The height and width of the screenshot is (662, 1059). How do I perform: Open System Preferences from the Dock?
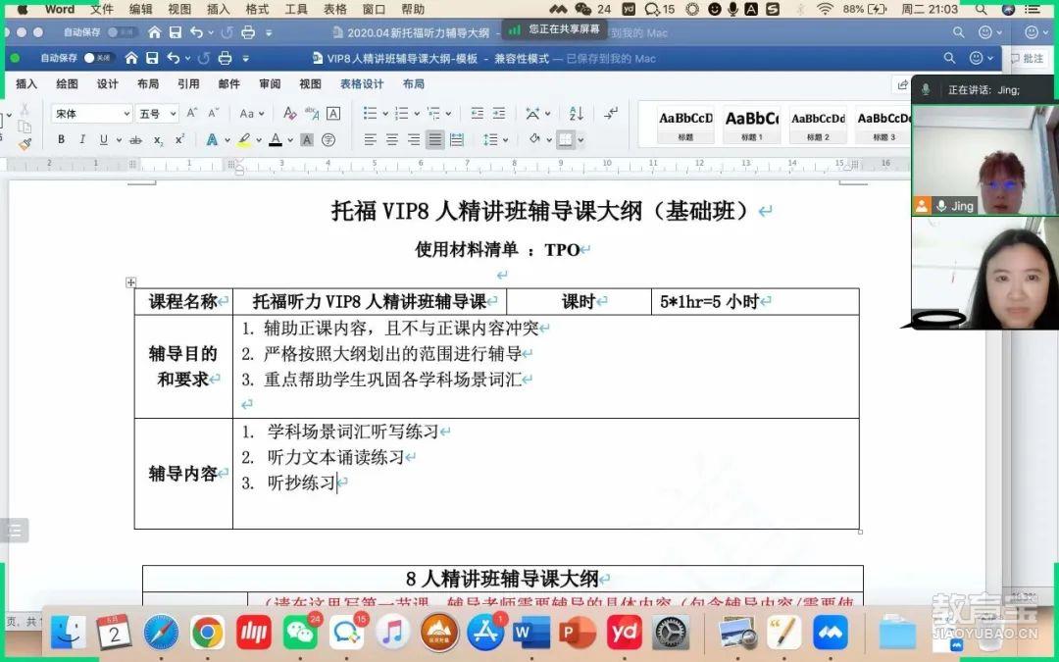point(671,633)
